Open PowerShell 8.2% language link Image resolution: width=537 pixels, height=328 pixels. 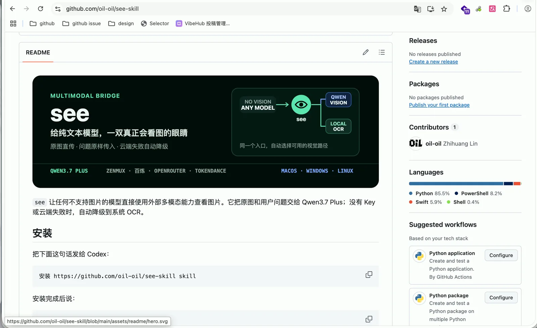tap(478, 193)
